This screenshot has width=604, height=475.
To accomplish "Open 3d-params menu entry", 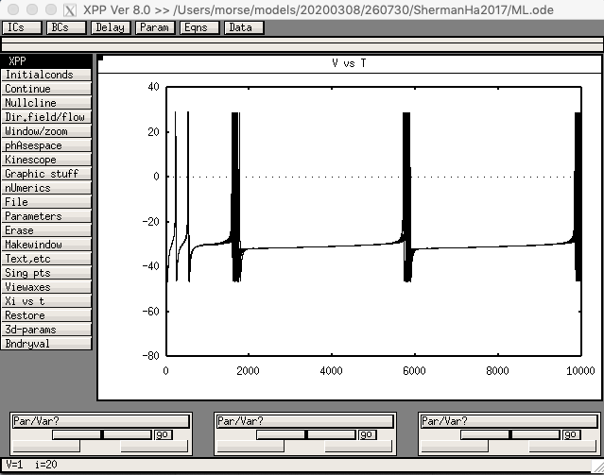I will coord(46,330).
